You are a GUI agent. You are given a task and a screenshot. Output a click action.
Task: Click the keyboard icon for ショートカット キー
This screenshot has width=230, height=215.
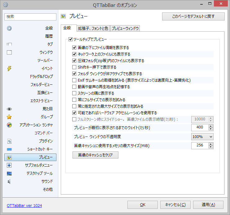click(x=9, y=149)
